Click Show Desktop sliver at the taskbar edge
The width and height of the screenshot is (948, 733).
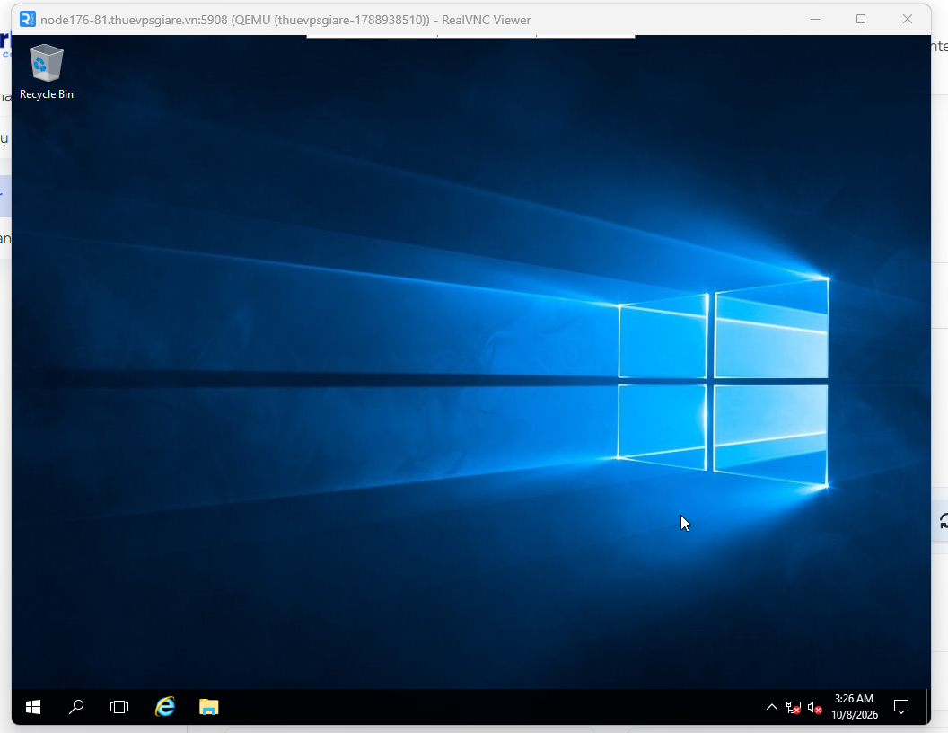tap(928, 706)
